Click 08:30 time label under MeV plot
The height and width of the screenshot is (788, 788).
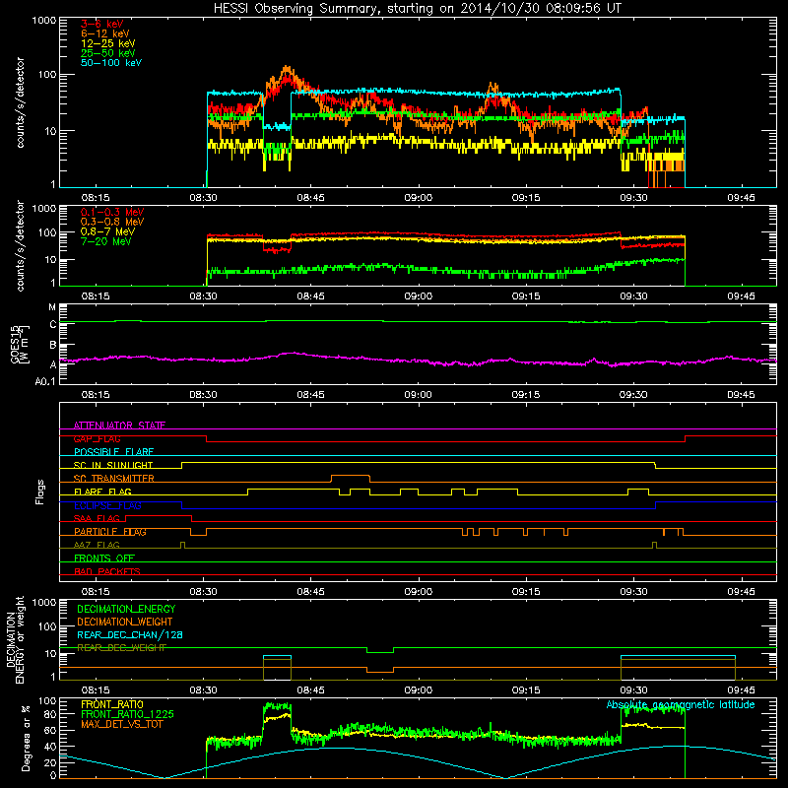203,296
